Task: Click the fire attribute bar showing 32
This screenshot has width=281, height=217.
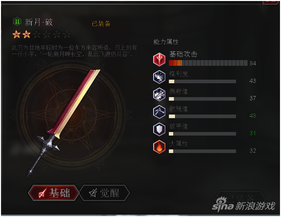Action: 202,151
